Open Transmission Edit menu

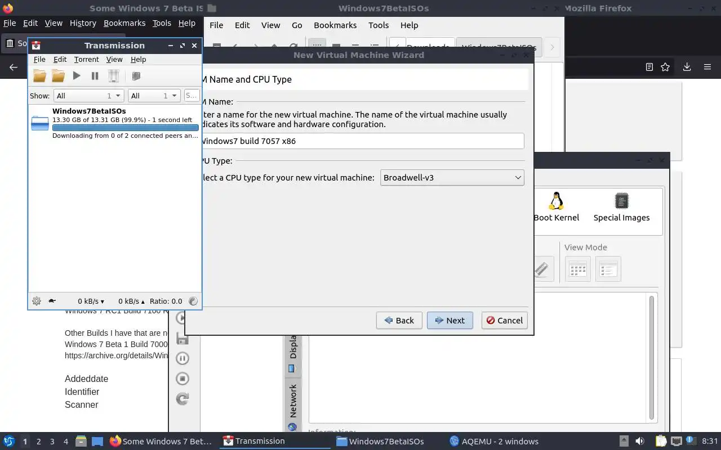[x=60, y=59]
